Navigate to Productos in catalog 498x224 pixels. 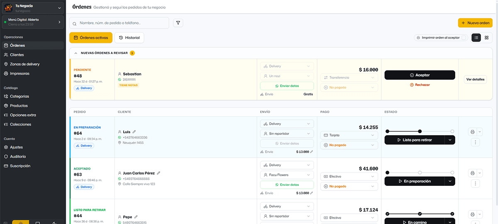(33, 106)
